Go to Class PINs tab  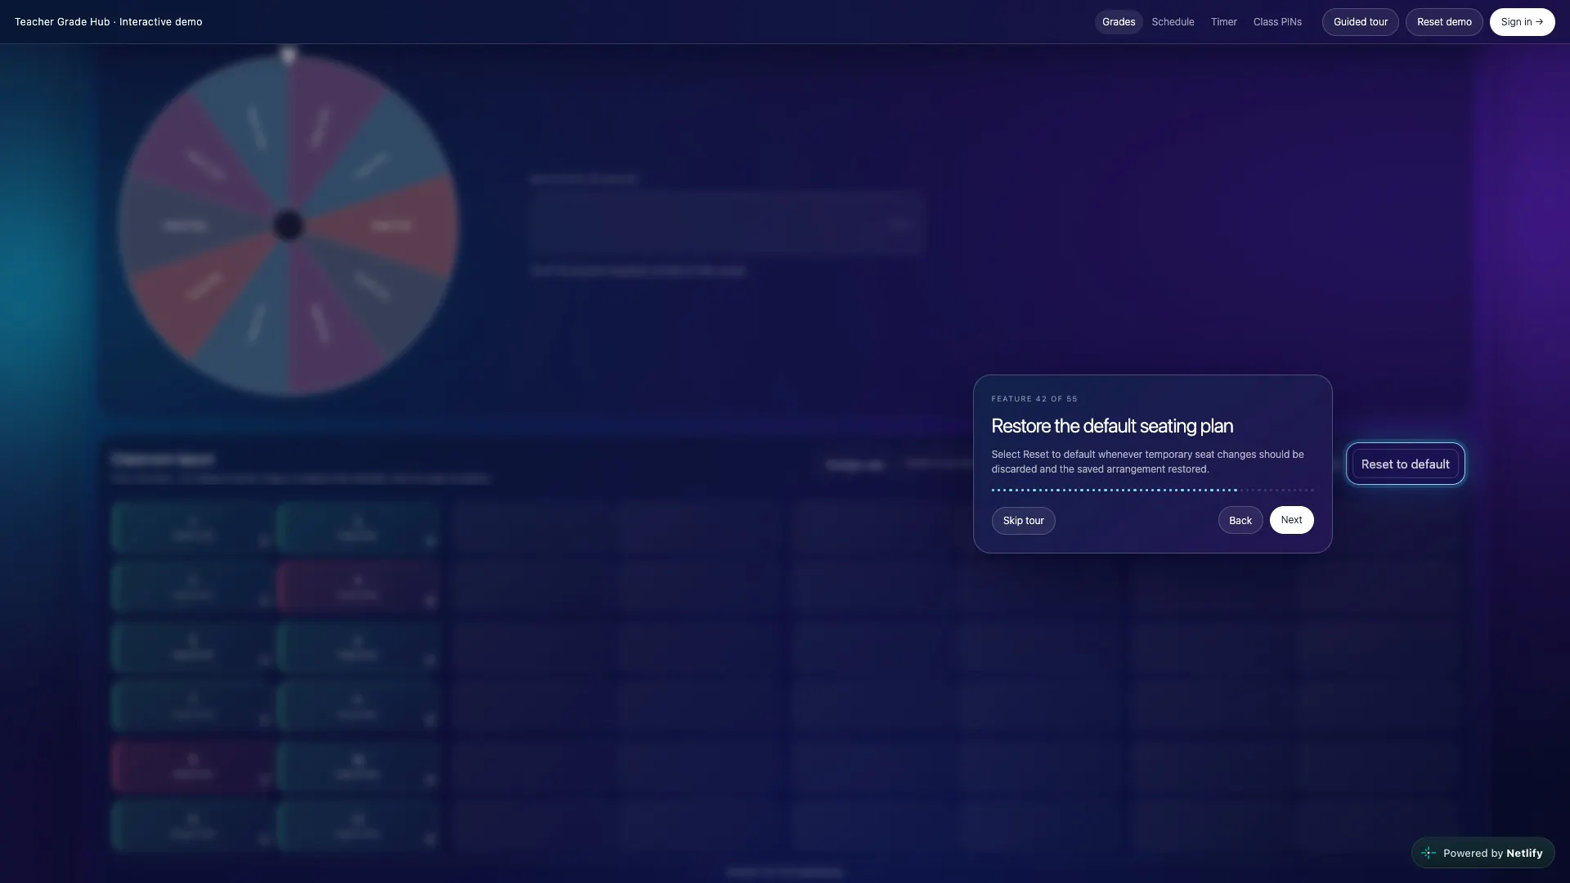(1277, 22)
